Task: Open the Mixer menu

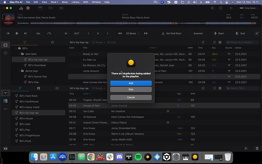Action: point(65,2)
